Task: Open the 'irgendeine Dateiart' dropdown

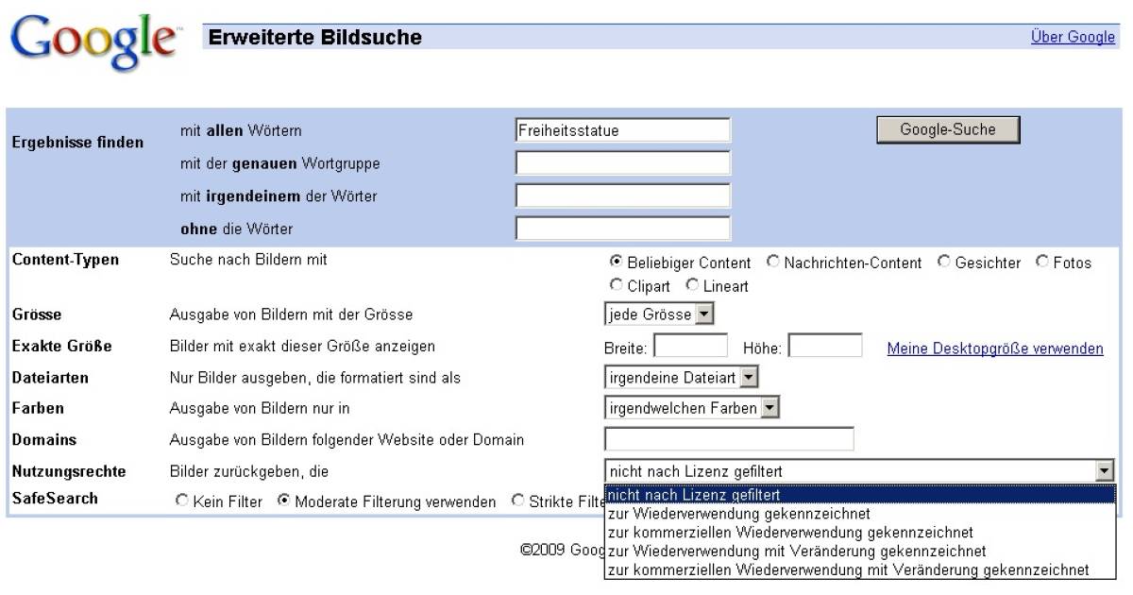Action: pyautogui.click(x=682, y=378)
